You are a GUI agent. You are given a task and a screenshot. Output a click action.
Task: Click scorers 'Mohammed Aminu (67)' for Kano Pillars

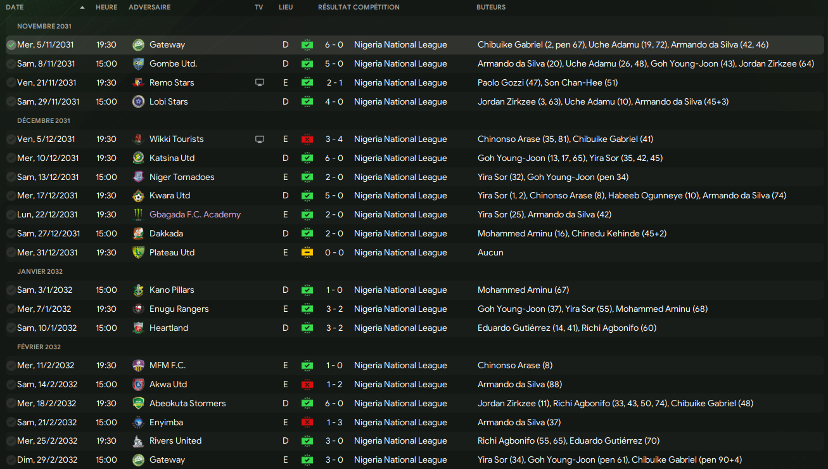point(523,290)
